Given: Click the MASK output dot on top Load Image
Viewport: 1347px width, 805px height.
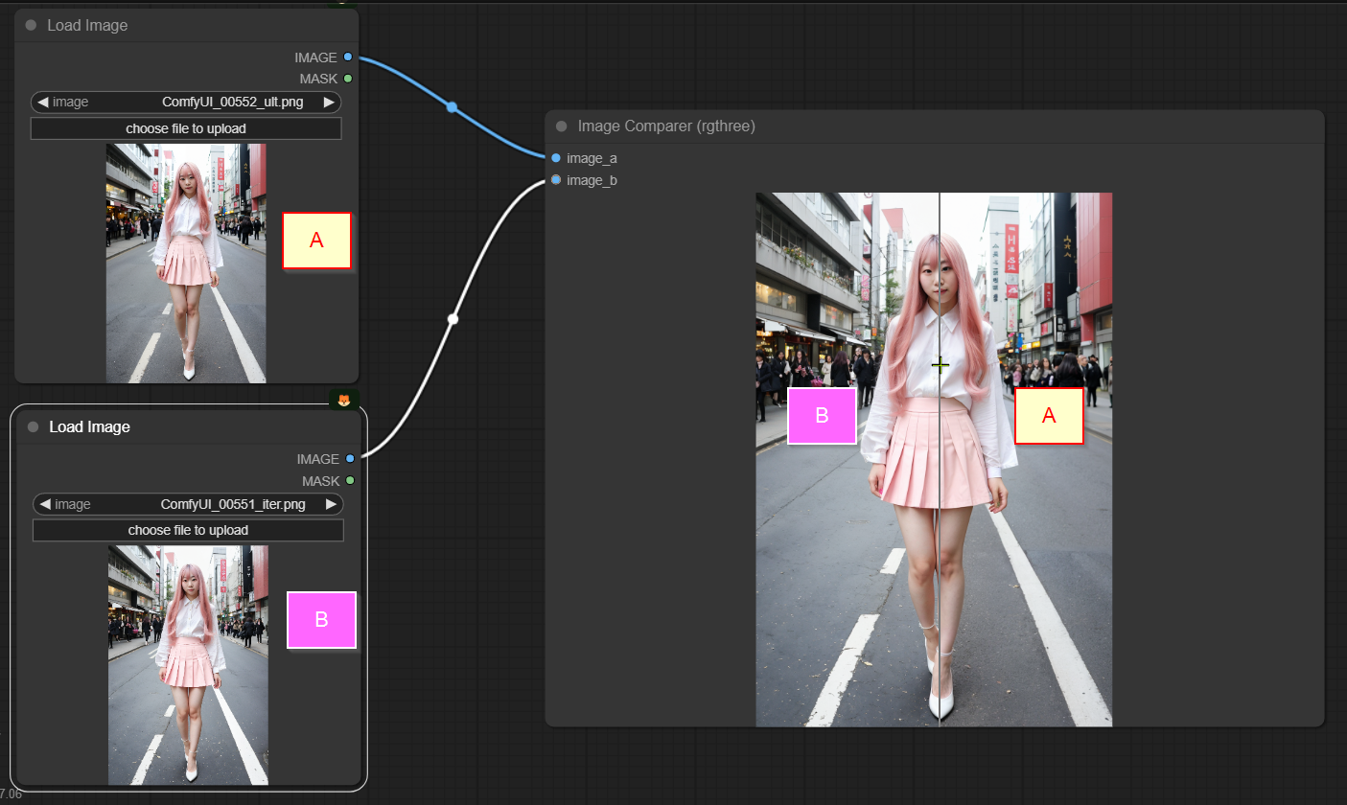Looking at the screenshot, I should coord(348,78).
